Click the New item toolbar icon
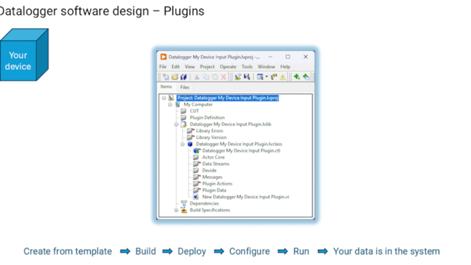The image size is (471, 265). 166,77
